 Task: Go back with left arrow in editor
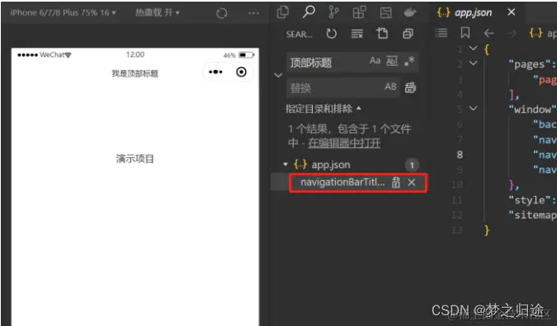489,34
